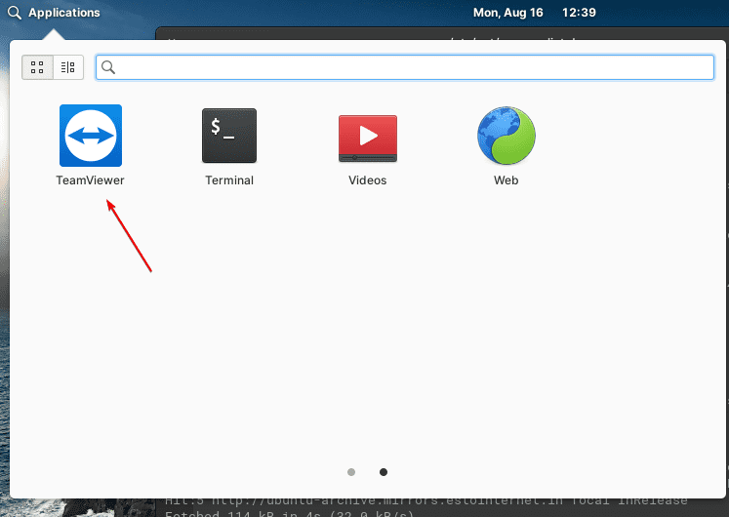Click the Web label text
The image size is (729, 517).
click(506, 180)
